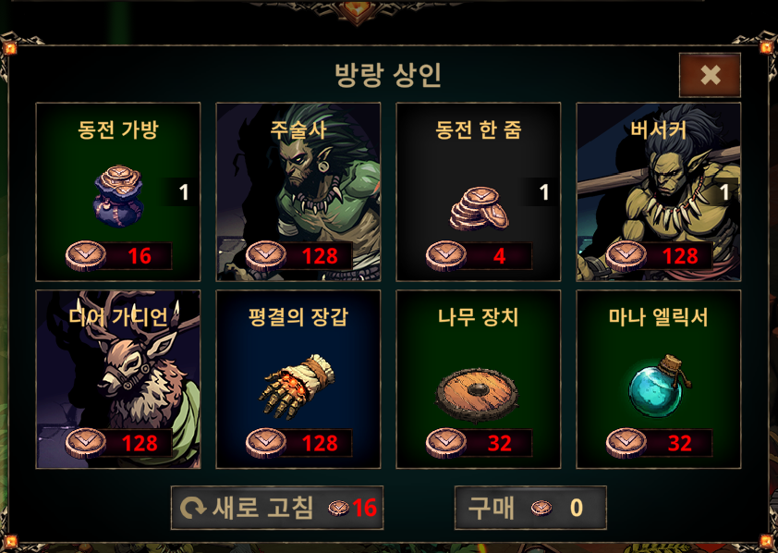The width and height of the screenshot is (778, 553).
Task: Select the 주술사 shaman character card
Action: [298, 192]
